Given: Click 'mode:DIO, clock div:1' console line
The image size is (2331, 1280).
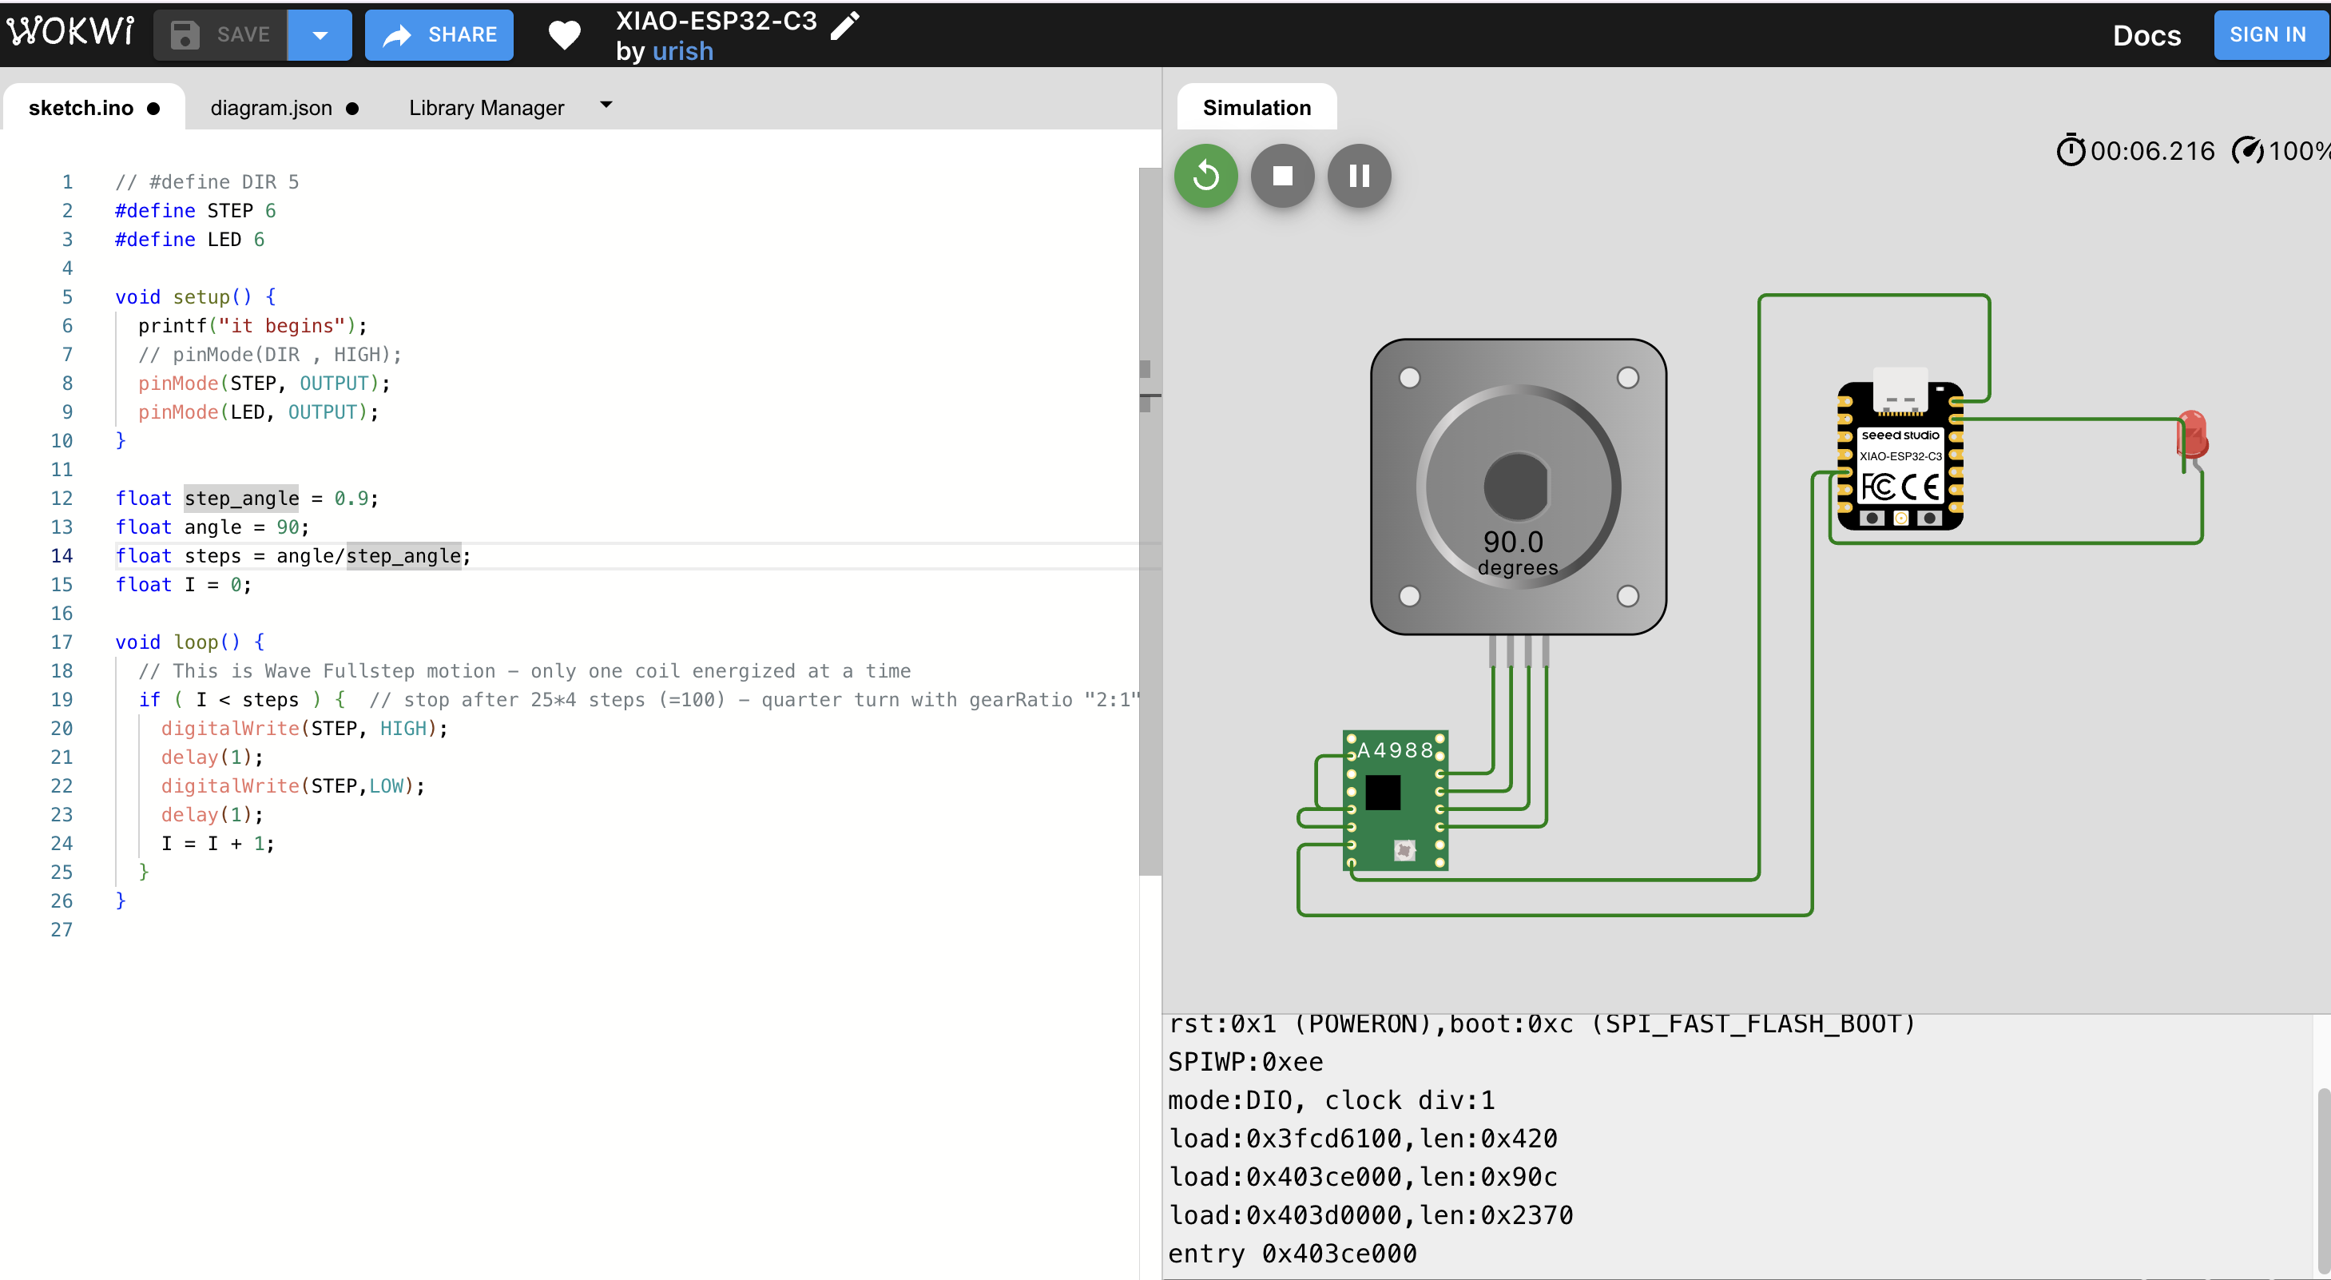Looking at the screenshot, I should tap(1331, 1100).
